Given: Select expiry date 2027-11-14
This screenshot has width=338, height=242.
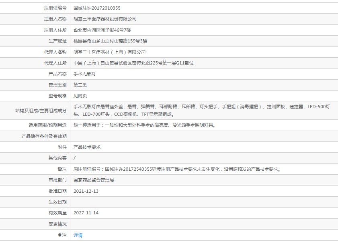Looking at the screenshot, I should point(86,213).
